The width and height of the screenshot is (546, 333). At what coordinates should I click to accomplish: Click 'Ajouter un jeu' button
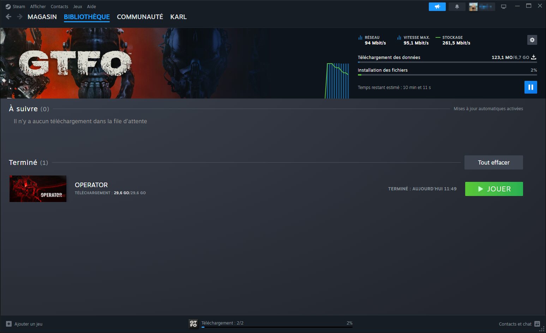click(x=24, y=324)
